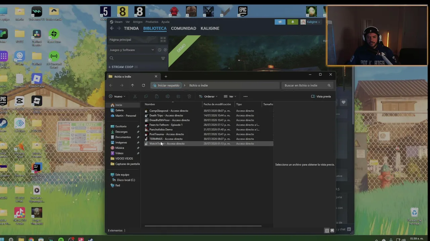
Task: Click the Paste icon in Explorer toolbar
Action: point(157,96)
